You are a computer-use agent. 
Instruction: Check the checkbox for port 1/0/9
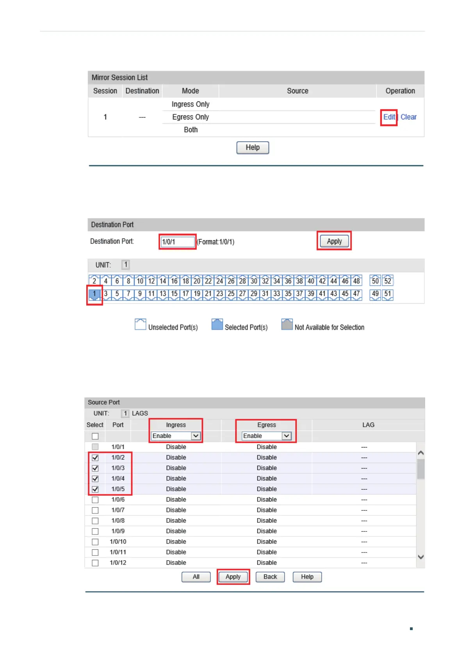[95, 531]
